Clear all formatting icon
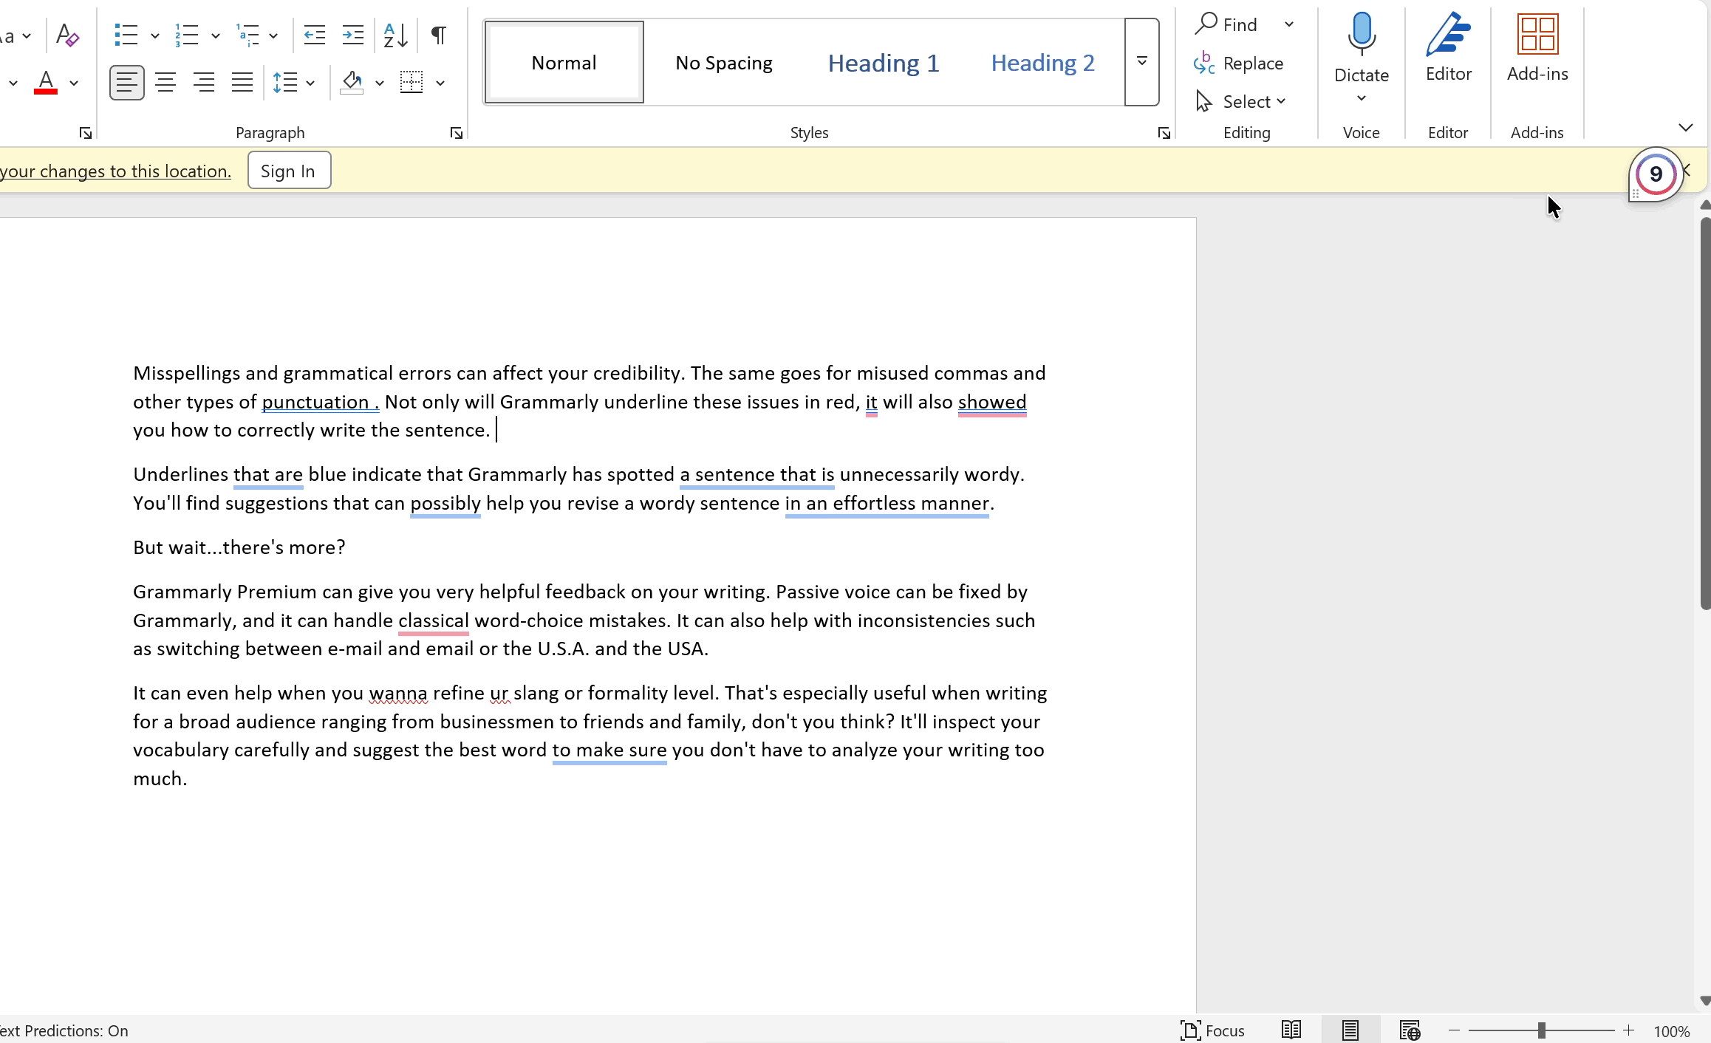Image resolution: width=1711 pixels, height=1043 pixels. (67, 35)
